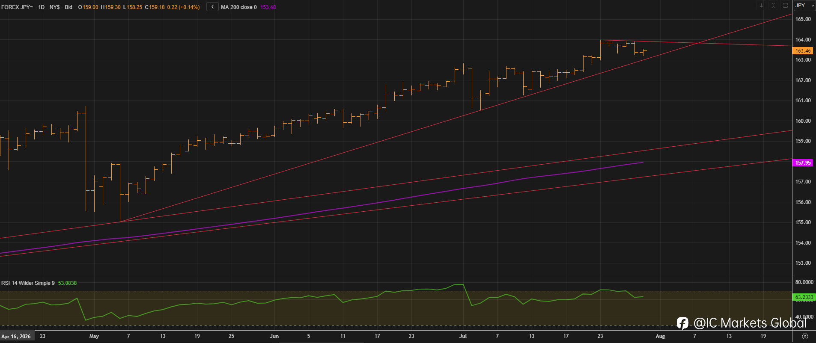The height and width of the screenshot is (343, 816).
Task: Click the magenta 157.95 moving average tag
Action: coord(803,163)
